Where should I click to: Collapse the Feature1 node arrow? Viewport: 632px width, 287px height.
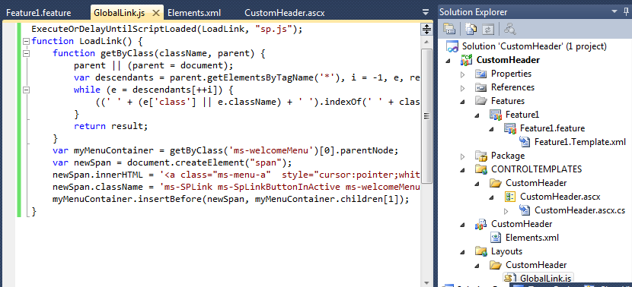477,115
